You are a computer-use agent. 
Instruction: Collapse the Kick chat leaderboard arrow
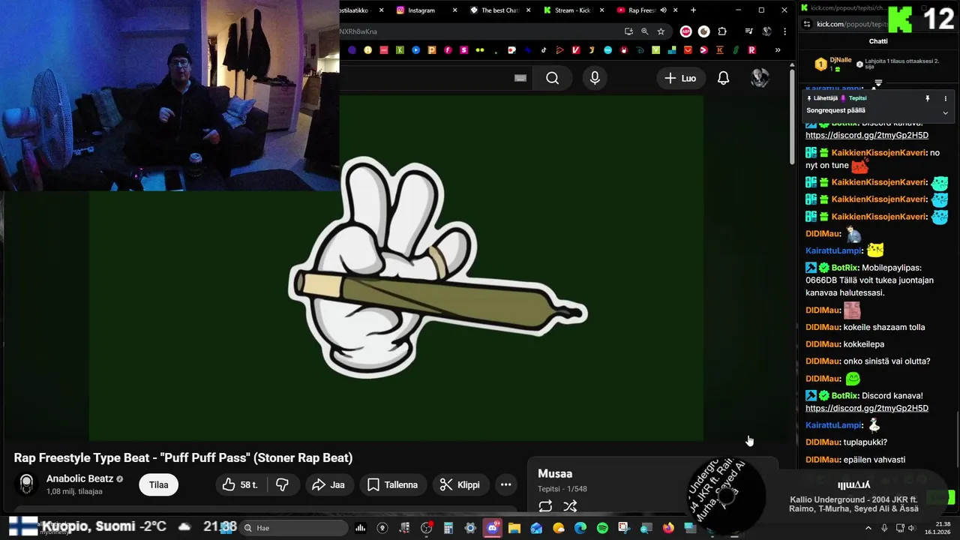878,83
